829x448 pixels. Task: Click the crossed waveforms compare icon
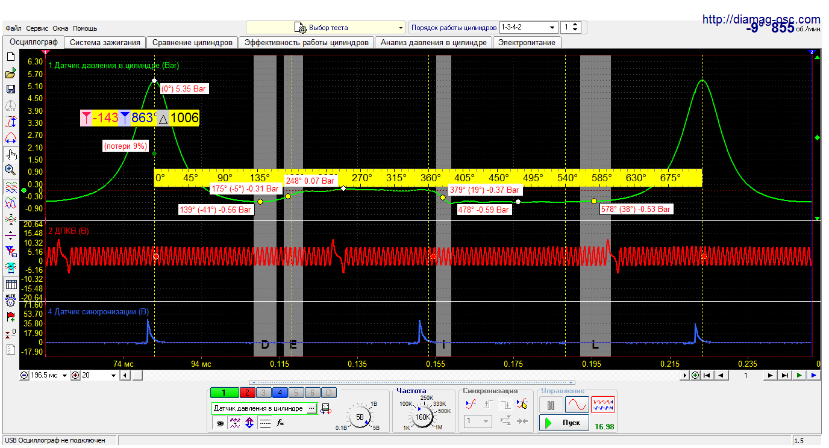(10, 219)
